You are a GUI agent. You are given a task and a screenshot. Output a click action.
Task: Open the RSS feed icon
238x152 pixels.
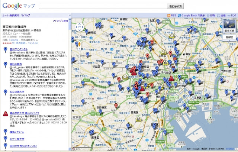pos(168,16)
